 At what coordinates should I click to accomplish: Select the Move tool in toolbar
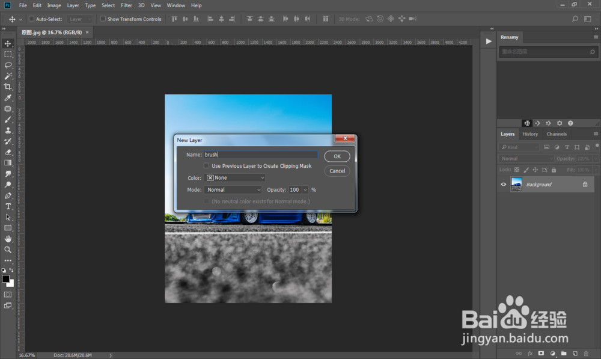8,44
